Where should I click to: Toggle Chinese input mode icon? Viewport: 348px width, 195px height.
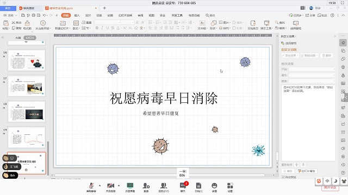(x=327, y=181)
